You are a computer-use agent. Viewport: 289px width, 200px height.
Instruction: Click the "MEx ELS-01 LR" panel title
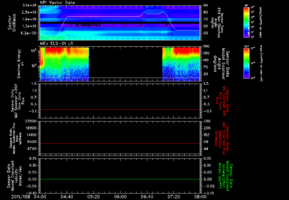[x=56, y=44]
